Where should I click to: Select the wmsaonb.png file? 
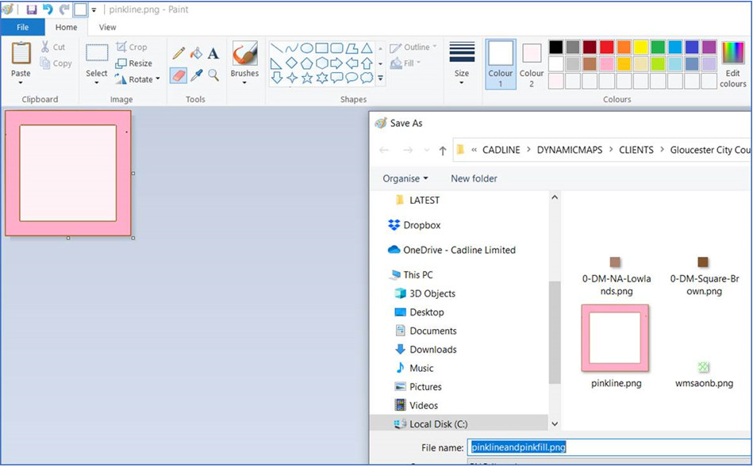(704, 375)
